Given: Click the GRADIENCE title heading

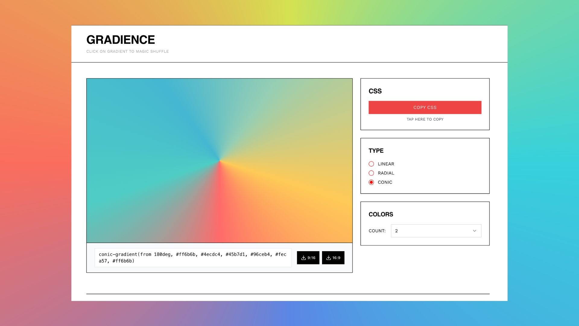Looking at the screenshot, I should [x=120, y=39].
